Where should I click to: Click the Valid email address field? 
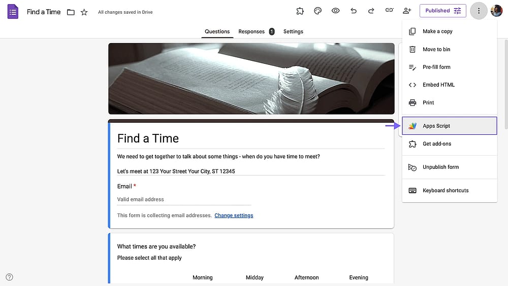tap(184, 199)
